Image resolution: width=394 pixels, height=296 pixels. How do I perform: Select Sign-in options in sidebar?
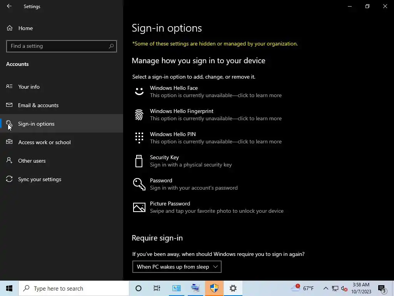62,124
